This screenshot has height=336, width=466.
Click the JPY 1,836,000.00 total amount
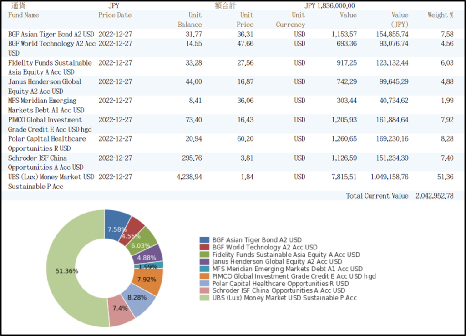[x=329, y=5]
